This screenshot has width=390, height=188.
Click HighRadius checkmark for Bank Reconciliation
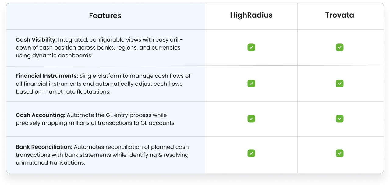pyautogui.click(x=251, y=153)
